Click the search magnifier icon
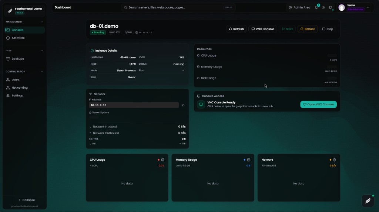The width and height of the screenshot is (379, 212). click(x=125, y=8)
